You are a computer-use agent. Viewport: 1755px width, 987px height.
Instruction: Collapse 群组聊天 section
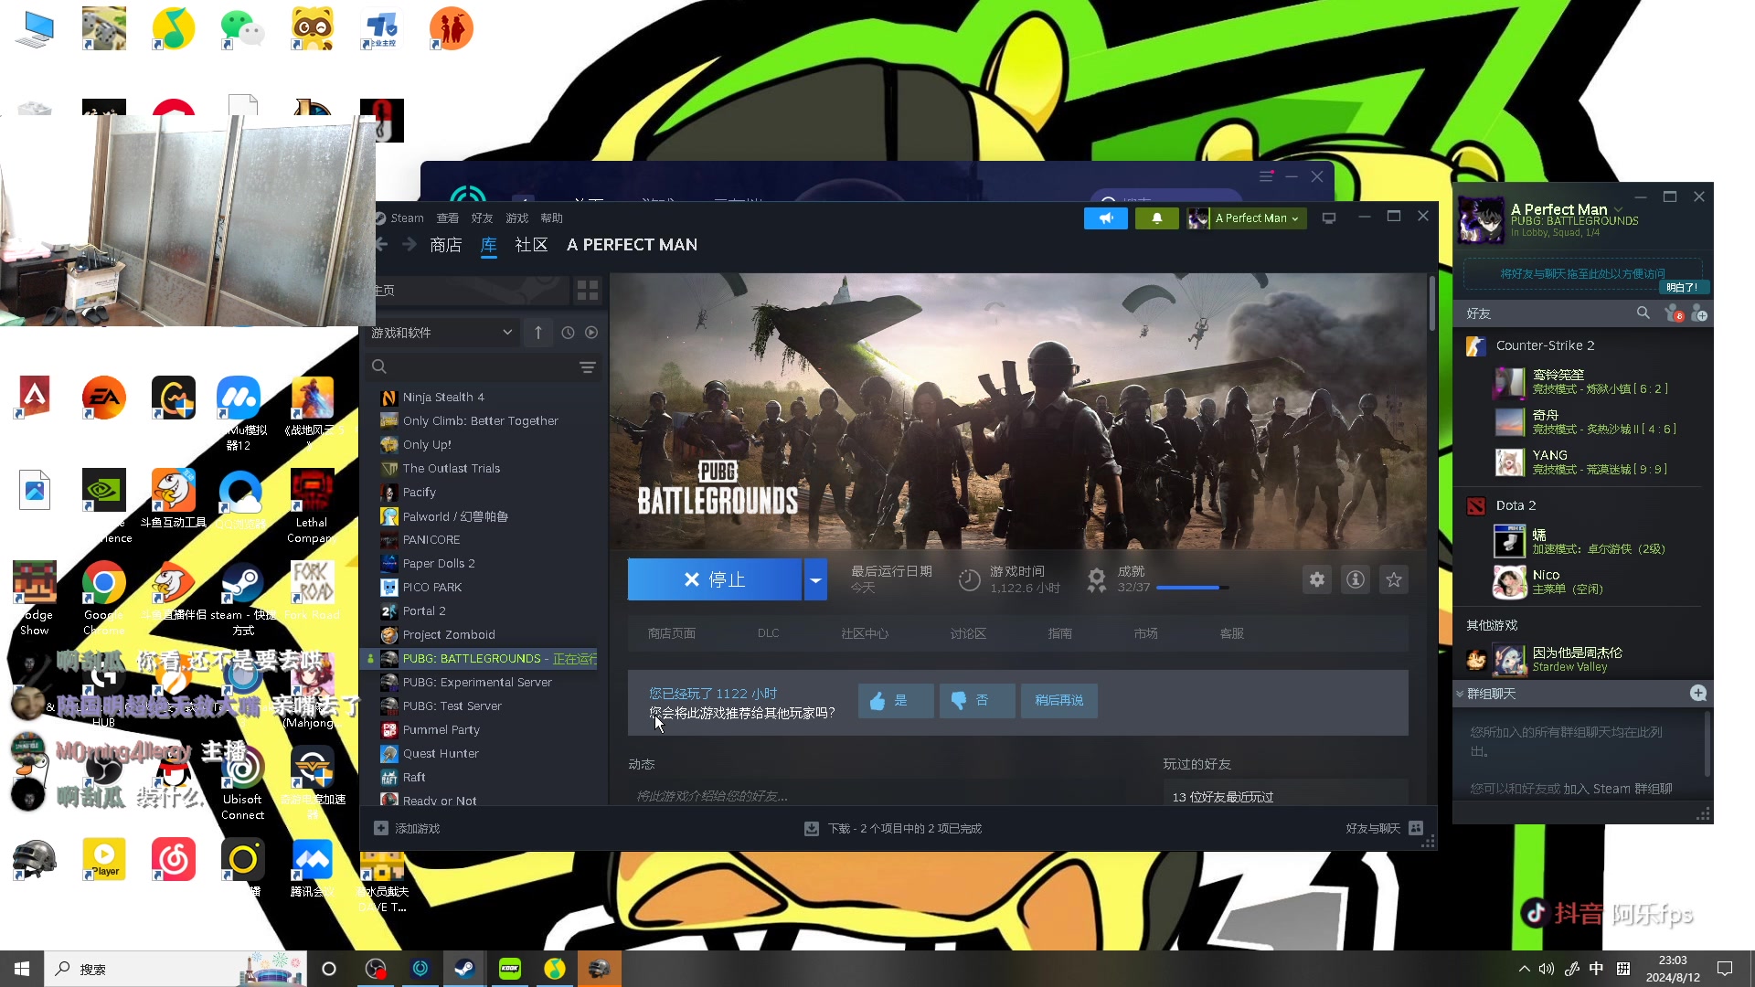[1460, 694]
